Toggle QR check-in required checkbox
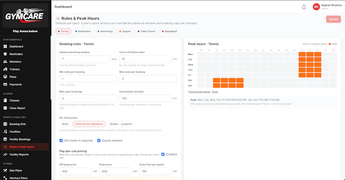The image size is (345, 180). click(61, 140)
